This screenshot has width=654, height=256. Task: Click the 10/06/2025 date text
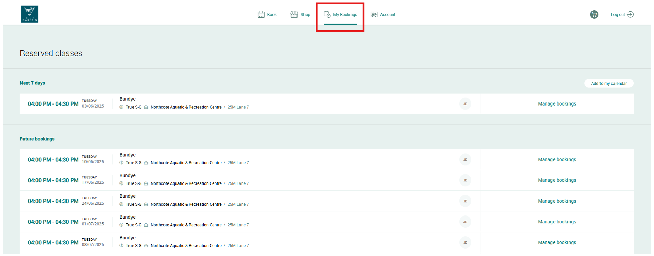tap(93, 162)
